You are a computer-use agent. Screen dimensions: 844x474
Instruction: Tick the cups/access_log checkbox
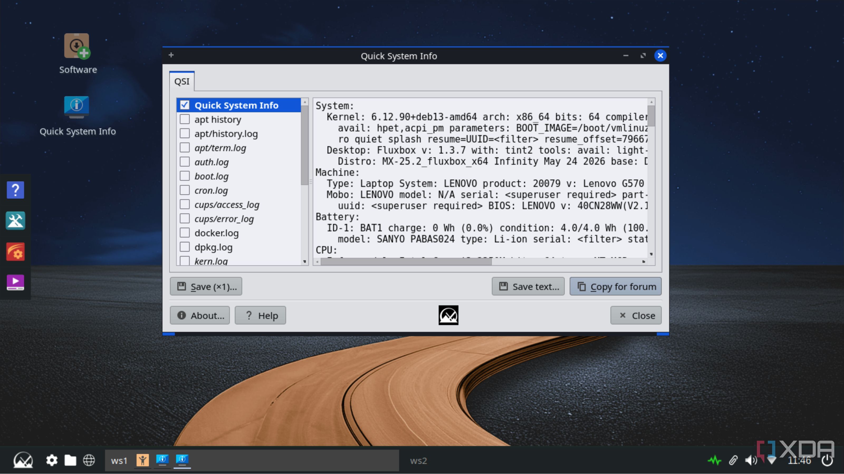(x=185, y=204)
